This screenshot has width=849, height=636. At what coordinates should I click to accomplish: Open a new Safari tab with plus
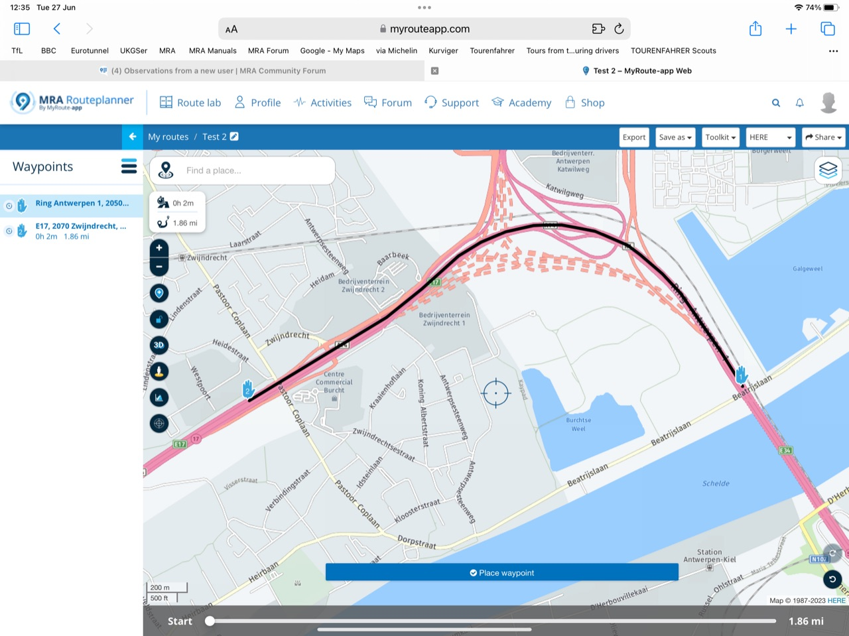[791, 29]
